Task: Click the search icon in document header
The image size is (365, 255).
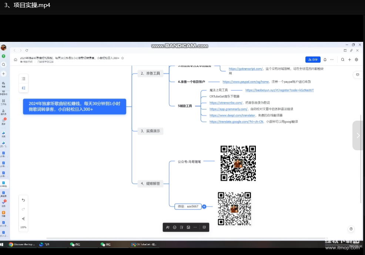Action: 343,60
